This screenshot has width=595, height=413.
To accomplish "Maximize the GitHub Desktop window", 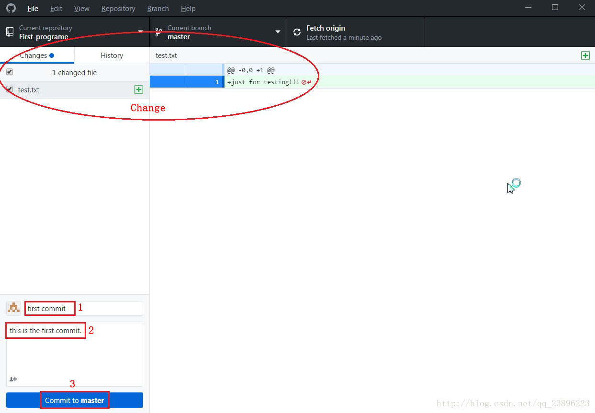I will [555, 8].
